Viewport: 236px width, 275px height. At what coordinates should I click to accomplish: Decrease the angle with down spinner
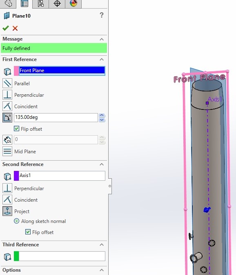coord(102,120)
